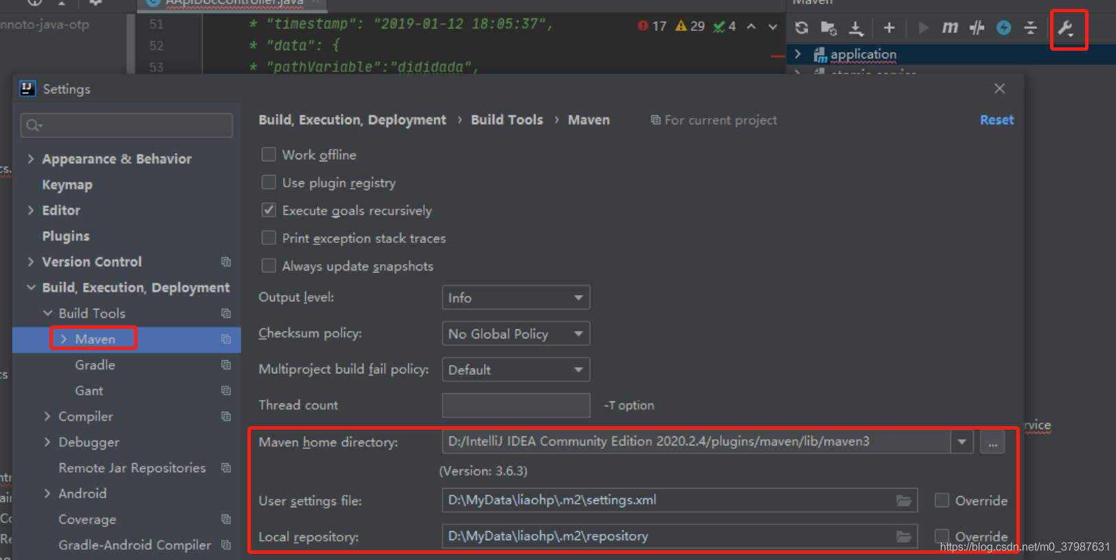
Task: Select Plugins settings page
Action: tap(66, 236)
